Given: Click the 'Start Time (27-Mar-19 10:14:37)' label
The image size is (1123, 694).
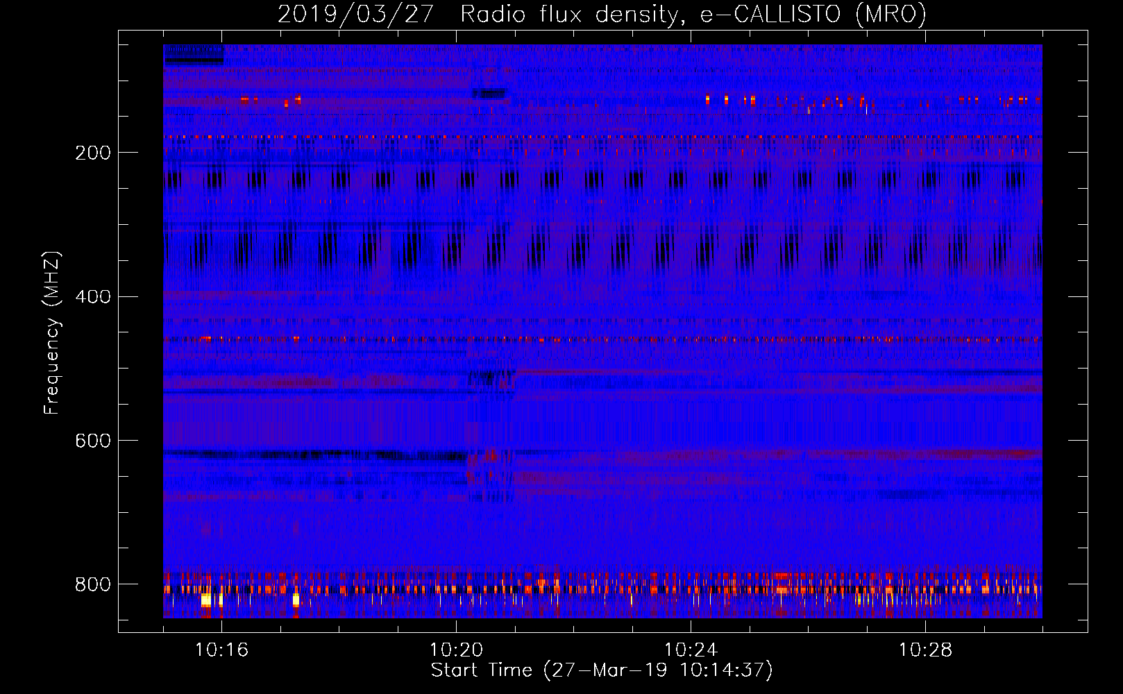Looking at the screenshot, I should click(602, 670).
